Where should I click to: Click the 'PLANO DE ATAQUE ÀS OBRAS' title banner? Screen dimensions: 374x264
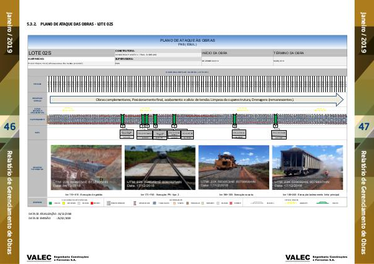pyautogui.click(x=187, y=41)
